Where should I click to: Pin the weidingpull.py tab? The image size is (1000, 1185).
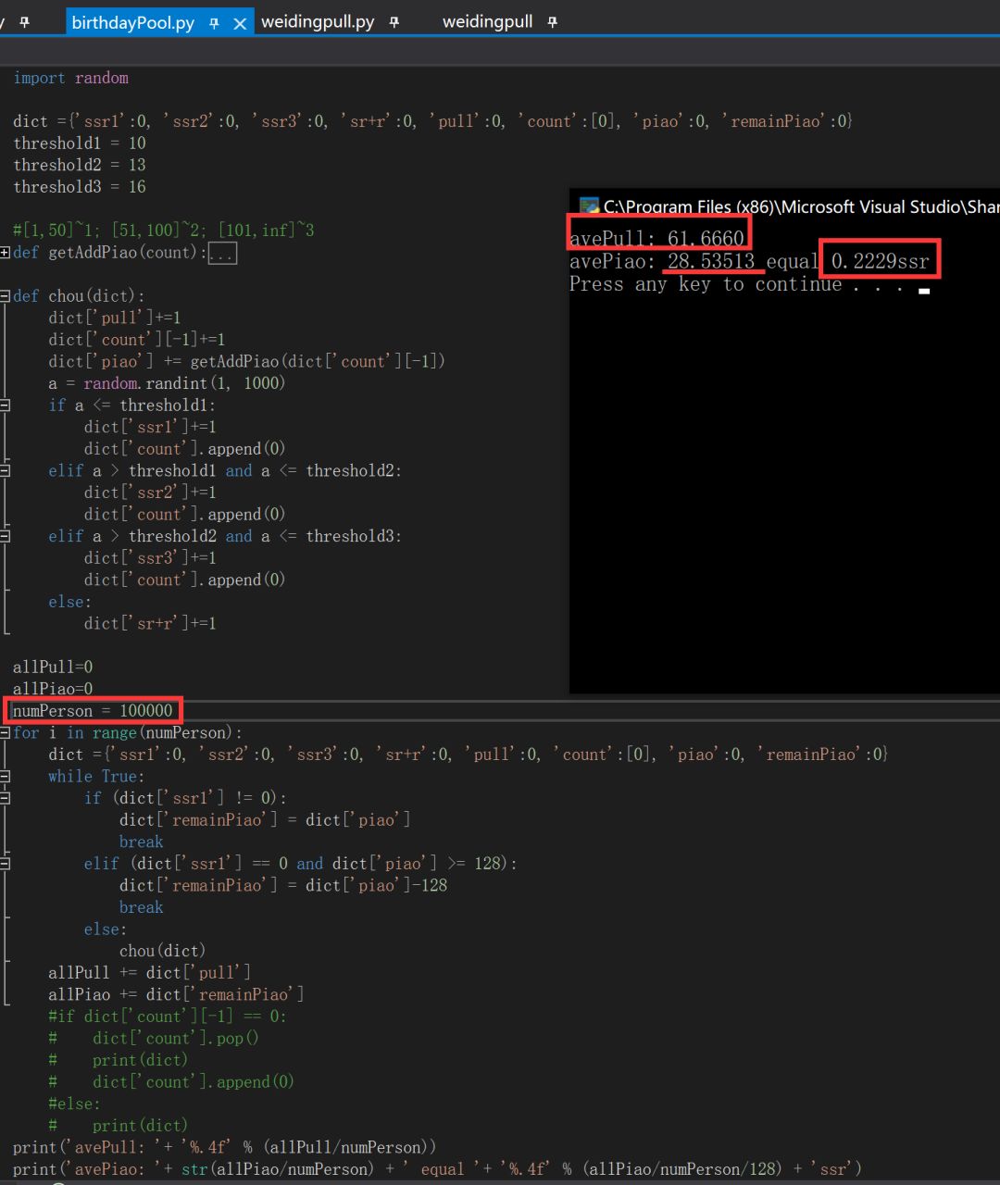(x=394, y=22)
